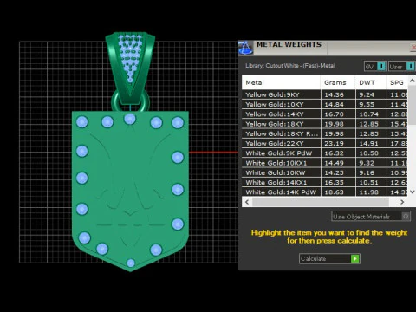
Task: Toggle the User switch
Action: [x=410, y=67]
